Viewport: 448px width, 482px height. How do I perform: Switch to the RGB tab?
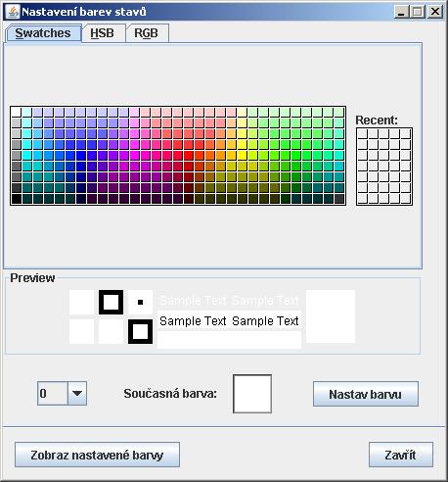click(x=147, y=33)
